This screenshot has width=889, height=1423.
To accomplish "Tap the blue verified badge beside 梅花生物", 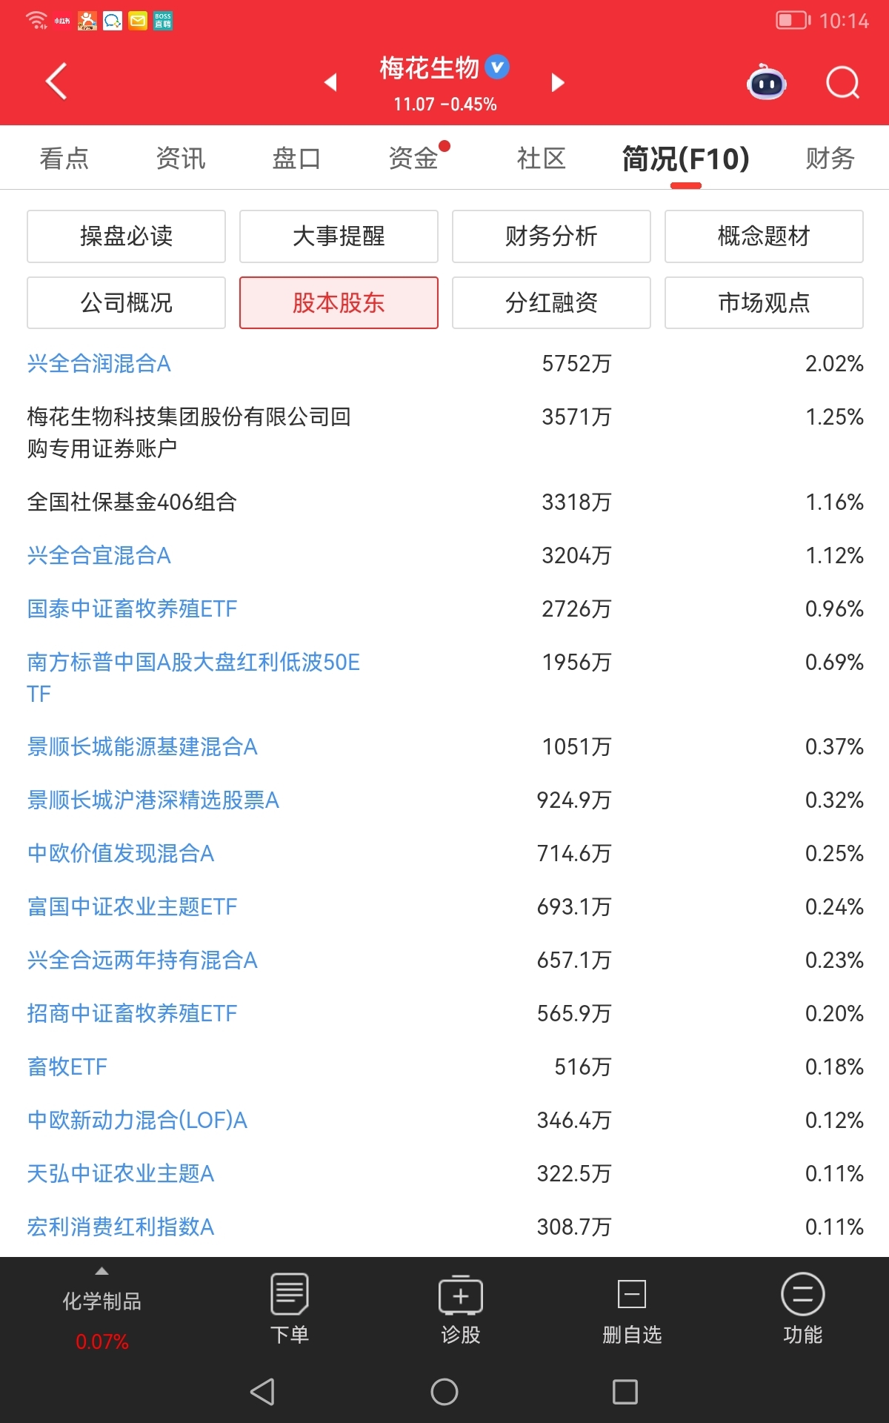I will coord(497,67).
